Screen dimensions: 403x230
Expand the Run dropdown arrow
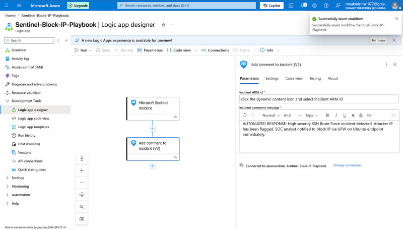click(90, 50)
